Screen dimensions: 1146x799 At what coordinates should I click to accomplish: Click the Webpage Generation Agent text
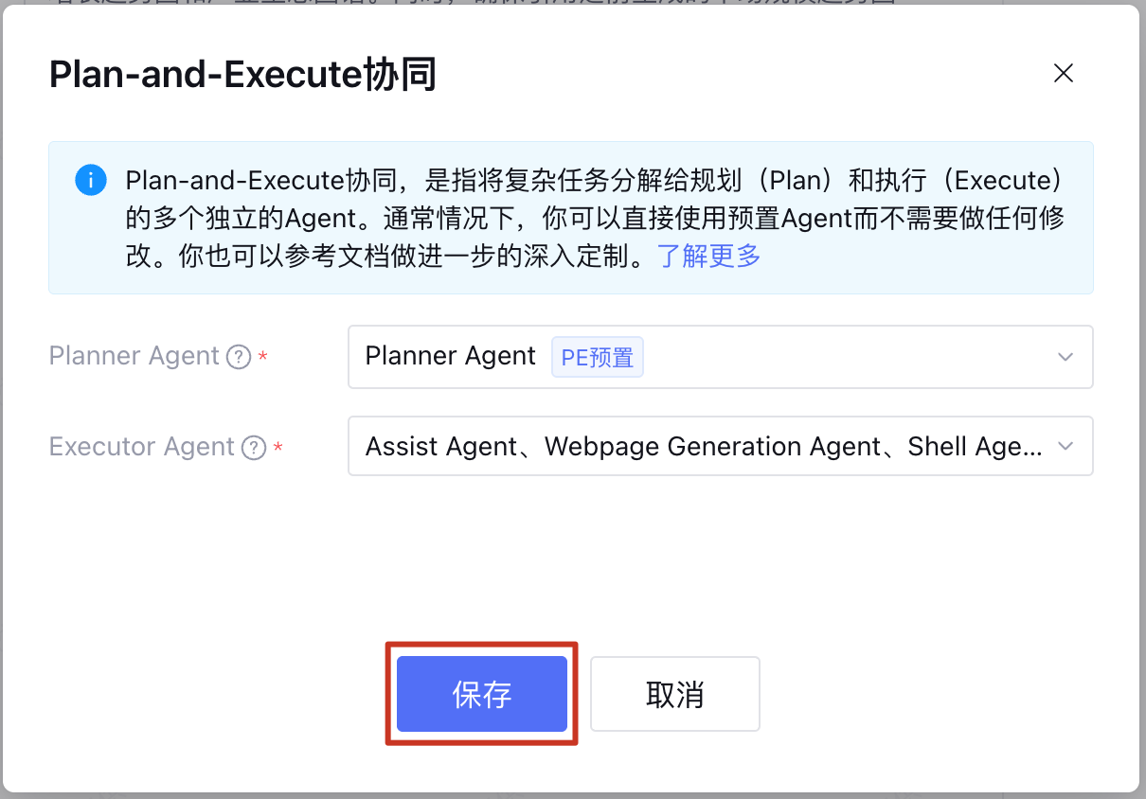pyautogui.click(x=713, y=447)
